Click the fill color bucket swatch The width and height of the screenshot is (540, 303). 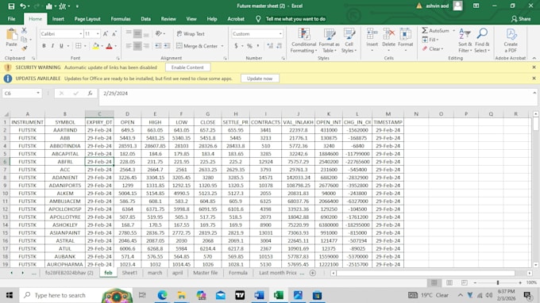(x=96, y=46)
